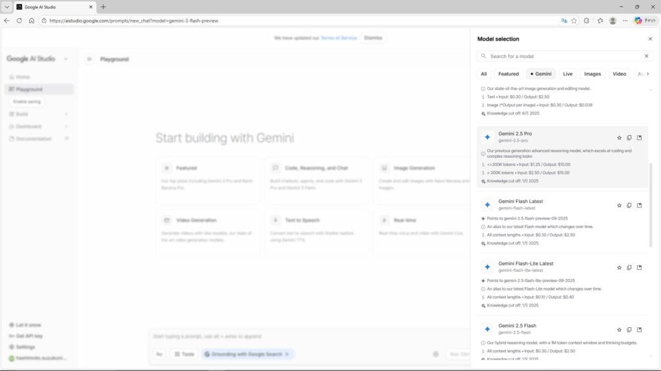Copy the gemini-2.5-flash model ID
This screenshot has width=661, height=371.
coord(629,329)
